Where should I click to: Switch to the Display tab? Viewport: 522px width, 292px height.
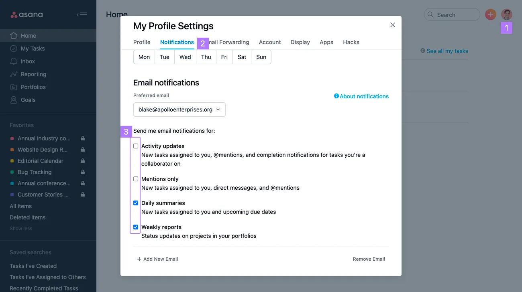click(x=300, y=42)
